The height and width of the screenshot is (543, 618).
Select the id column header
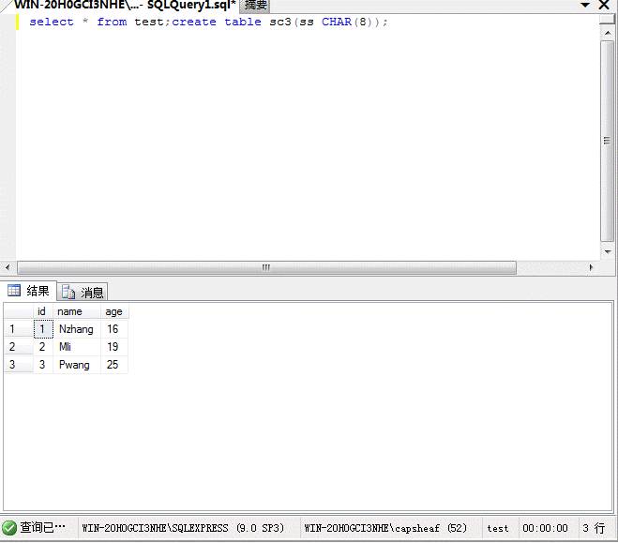coord(41,311)
